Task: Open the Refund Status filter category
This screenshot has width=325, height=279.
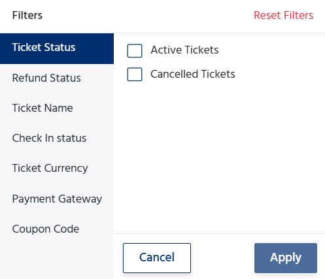Action: coord(57,78)
